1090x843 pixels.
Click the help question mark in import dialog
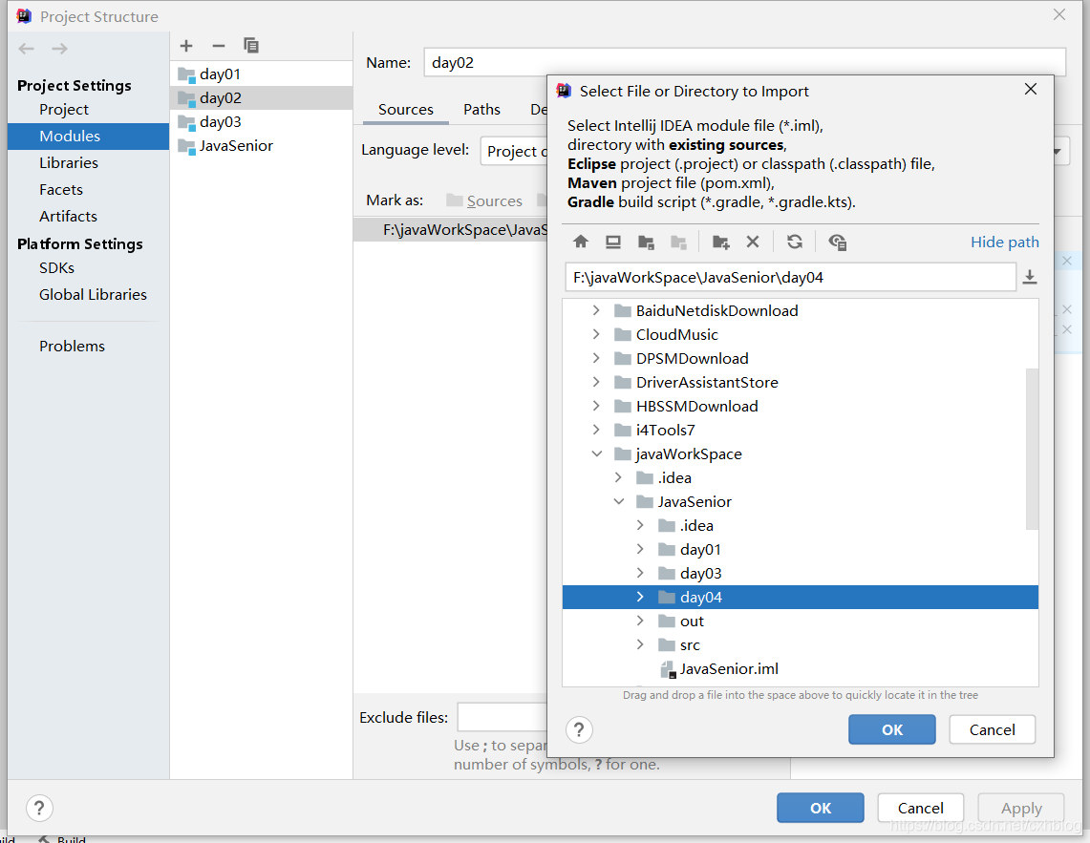[x=579, y=729]
